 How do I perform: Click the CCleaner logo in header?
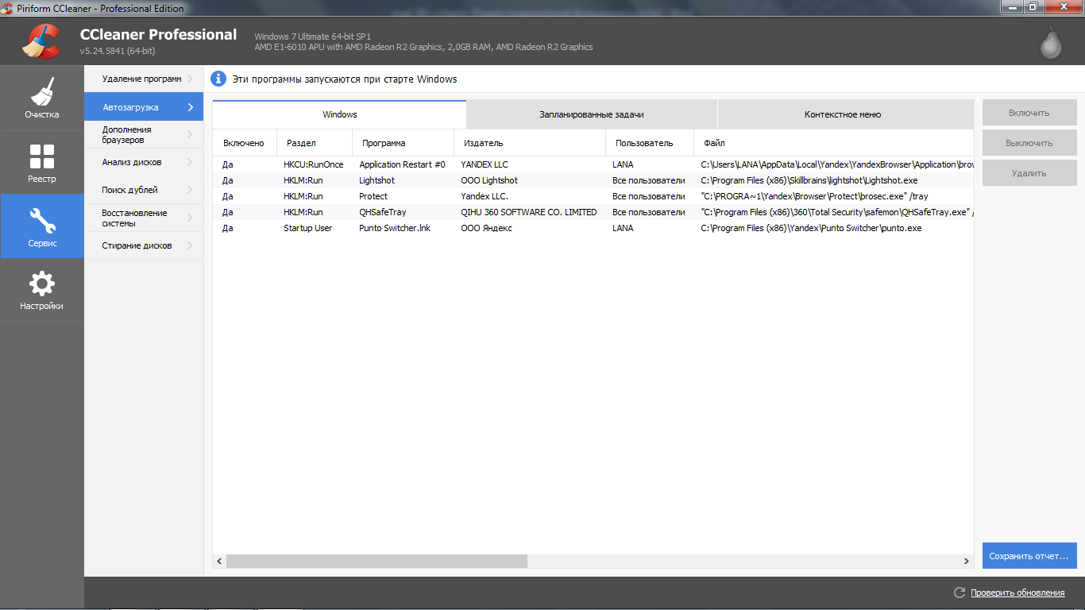coord(41,41)
